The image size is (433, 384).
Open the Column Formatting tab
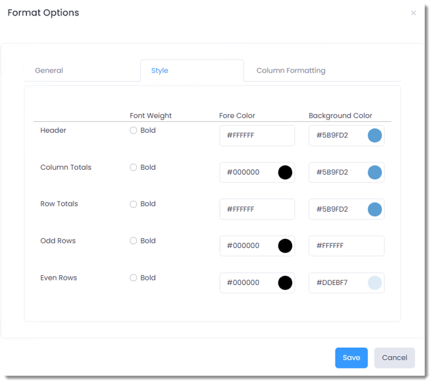click(x=291, y=71)
